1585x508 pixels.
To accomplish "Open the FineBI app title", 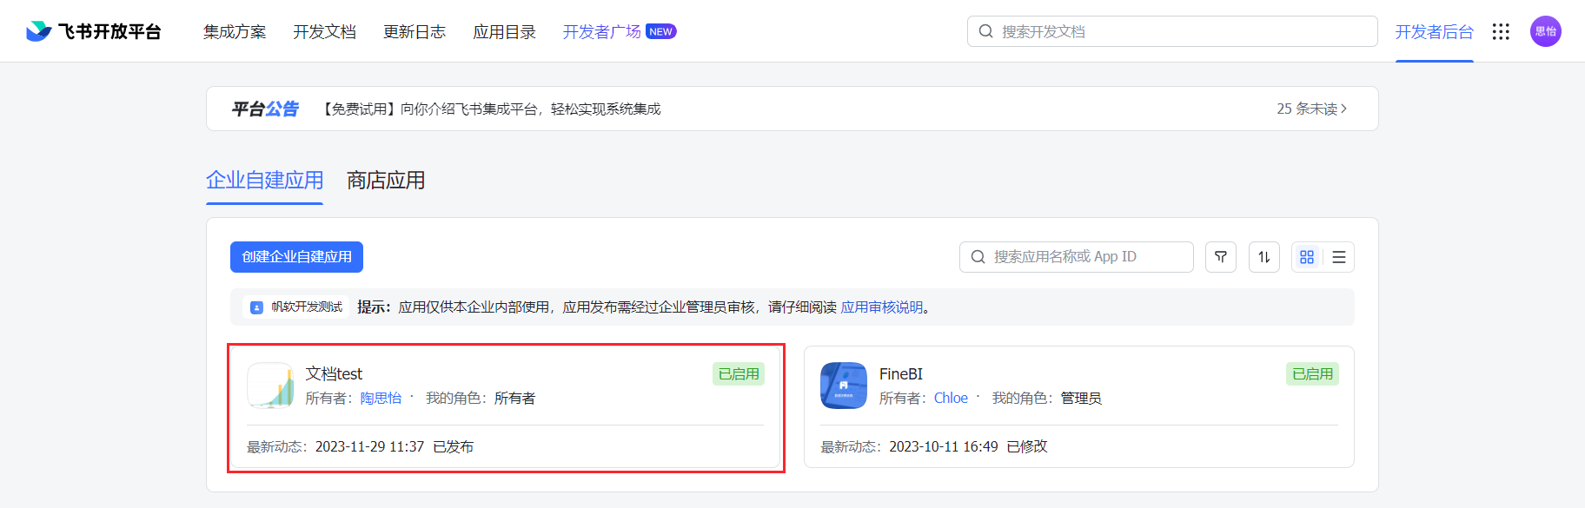I will [901, 373].
